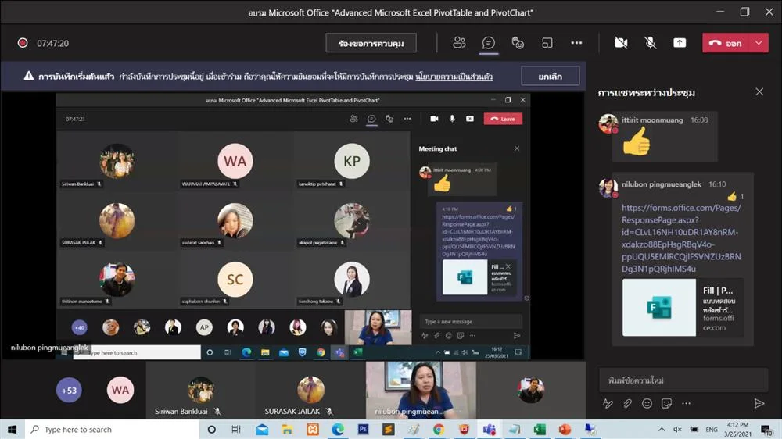Open File Explorer from taskbar
This screenshot has height=439, width=782.
287,429
